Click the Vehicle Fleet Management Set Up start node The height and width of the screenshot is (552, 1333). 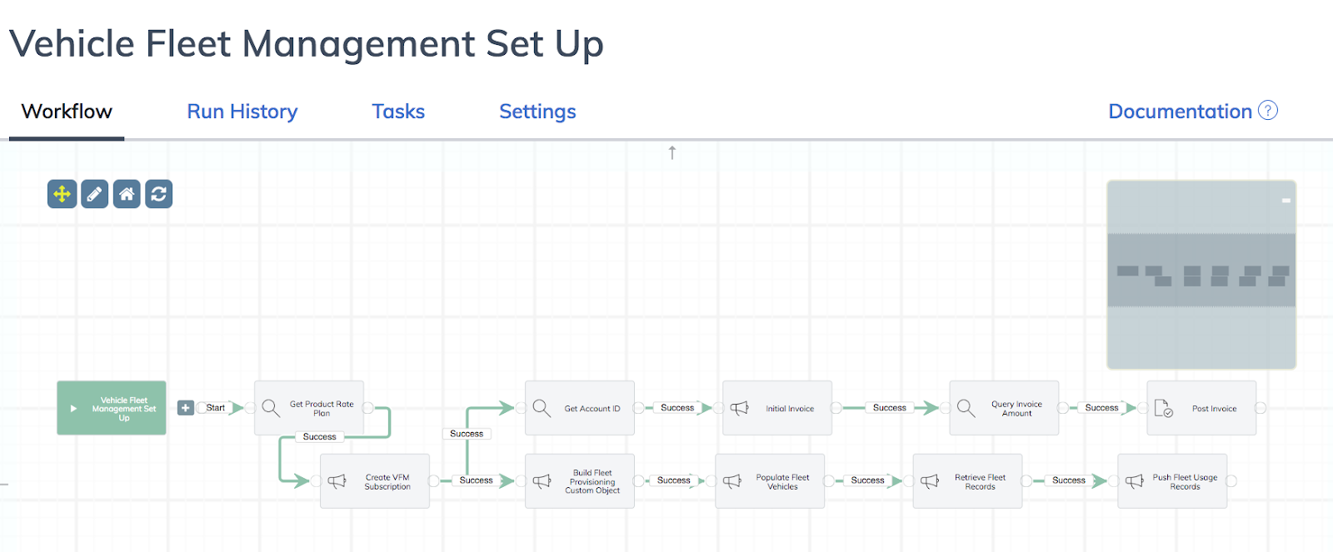coord(112,408)
